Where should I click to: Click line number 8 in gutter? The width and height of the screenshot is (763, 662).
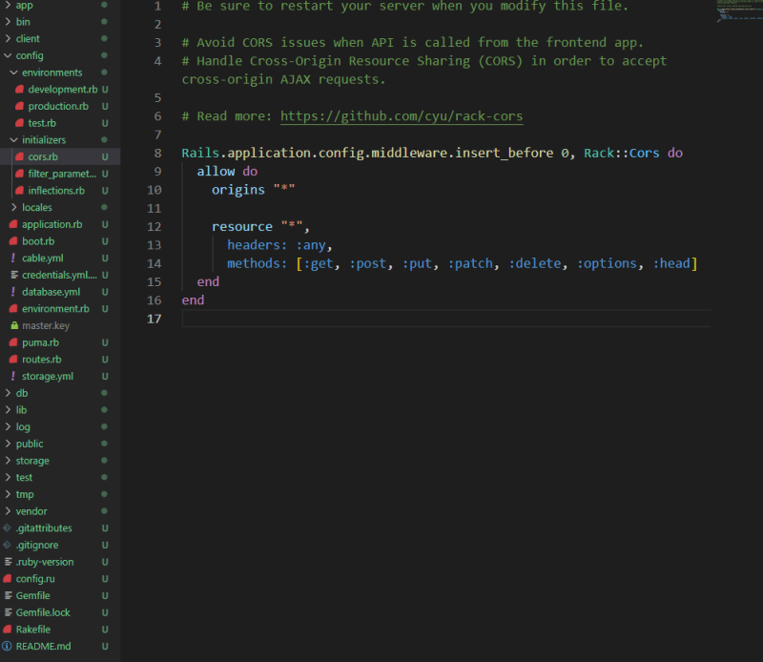coord(157,154)
